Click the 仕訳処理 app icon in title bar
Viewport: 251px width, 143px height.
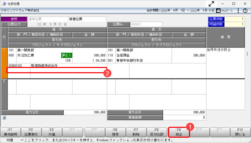pos(4,4)
